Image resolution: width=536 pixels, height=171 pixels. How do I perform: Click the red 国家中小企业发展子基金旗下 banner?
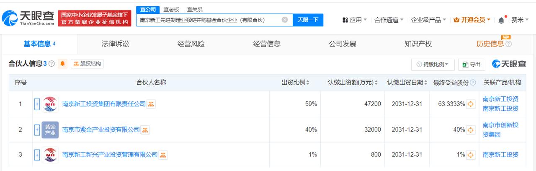click(x=94, y=18)
